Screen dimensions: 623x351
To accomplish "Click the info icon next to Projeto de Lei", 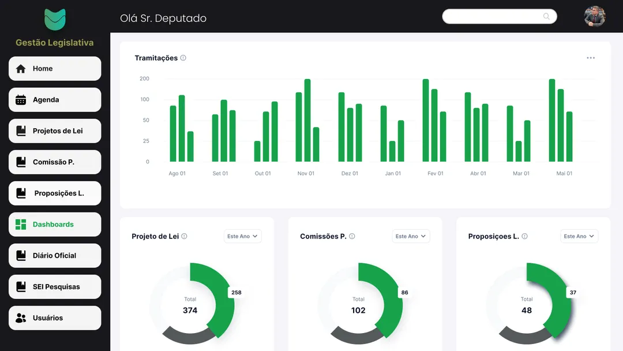I will 184,236.
